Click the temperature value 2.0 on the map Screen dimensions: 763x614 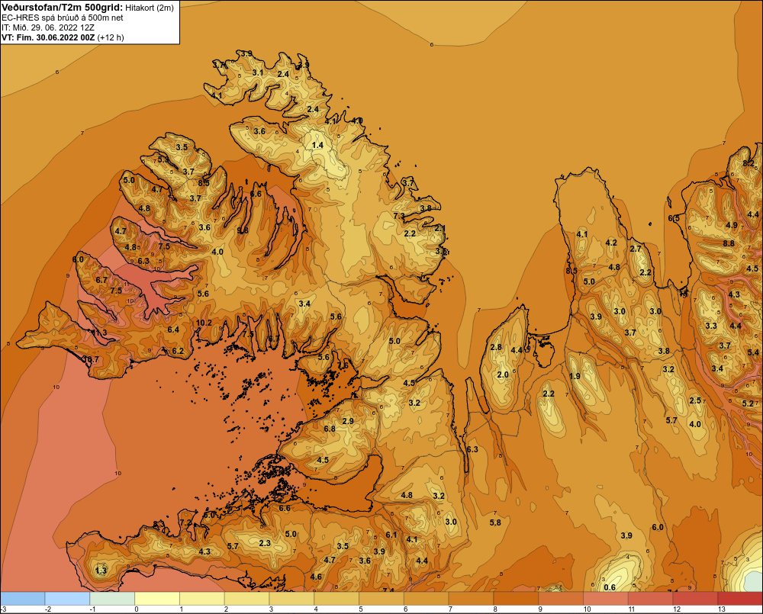(x=503, y=375)
